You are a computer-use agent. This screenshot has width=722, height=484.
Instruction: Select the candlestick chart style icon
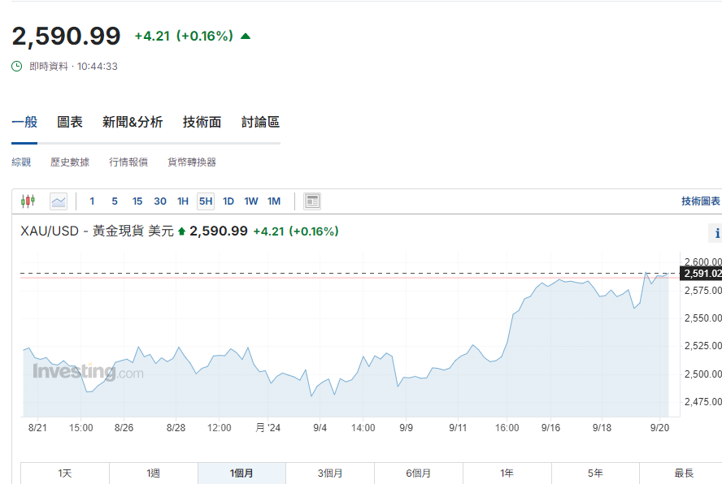[27, 201]
